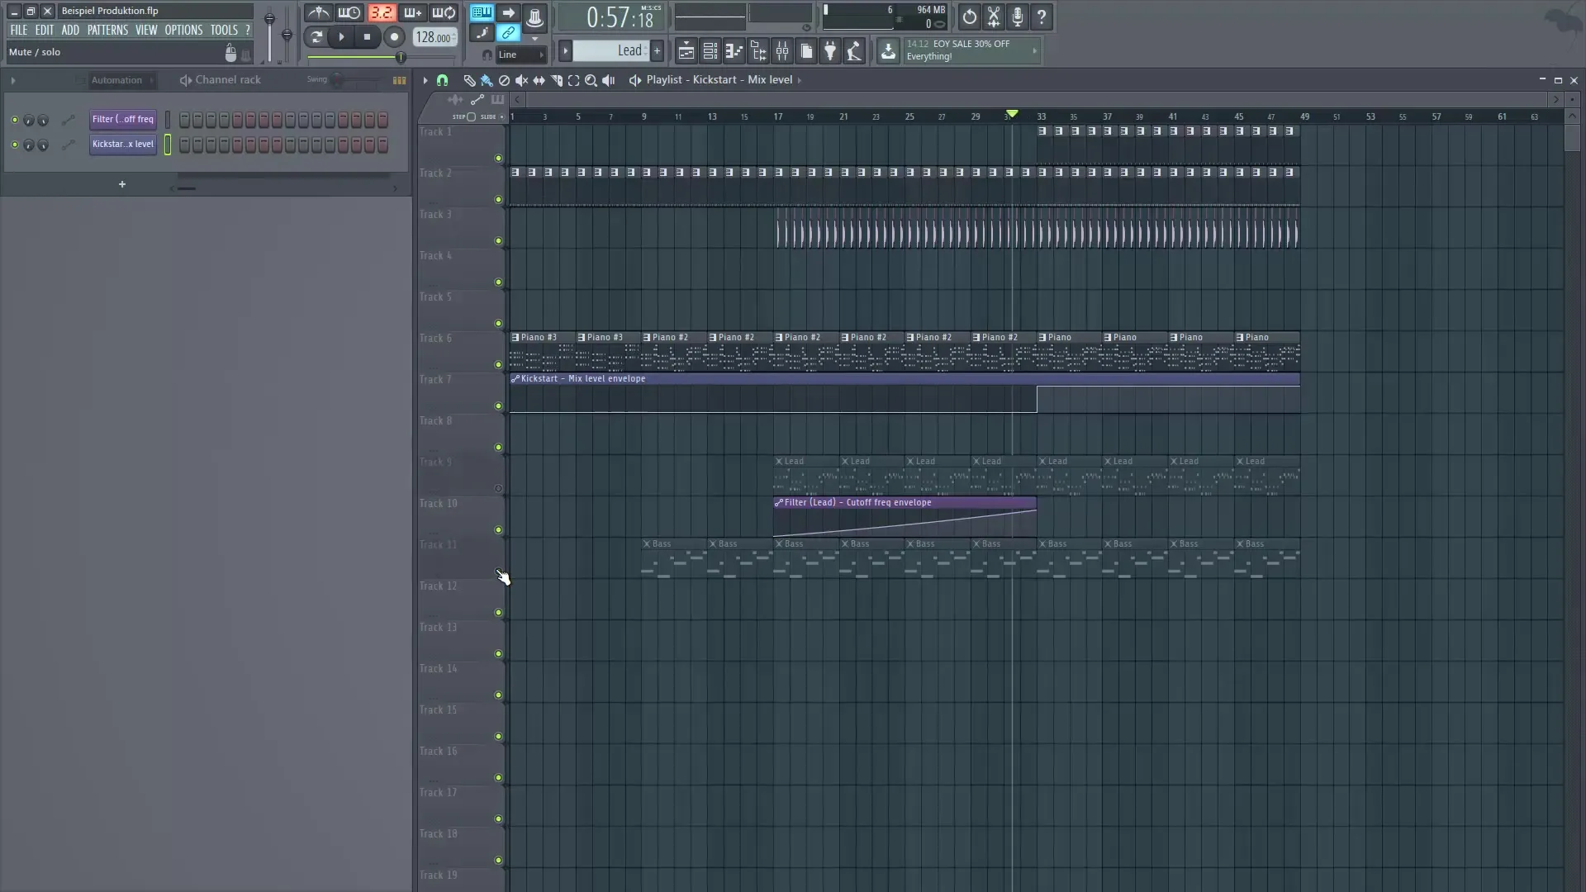Select the draw pencil tool in playlist
This screenshot has height=892, width=1586.
pyautogui.click(x=469, y=80)
